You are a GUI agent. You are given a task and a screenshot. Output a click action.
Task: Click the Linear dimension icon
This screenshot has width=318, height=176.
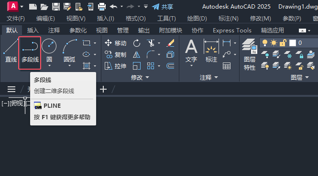click(227, 43)
